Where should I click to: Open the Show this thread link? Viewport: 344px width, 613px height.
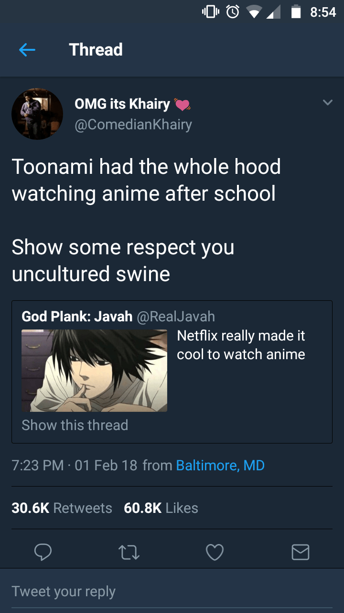[x=75, y=425]
